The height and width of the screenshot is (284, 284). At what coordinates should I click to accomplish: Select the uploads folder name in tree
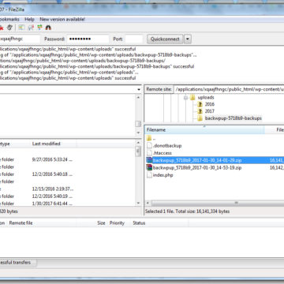(x=206, y=98)
